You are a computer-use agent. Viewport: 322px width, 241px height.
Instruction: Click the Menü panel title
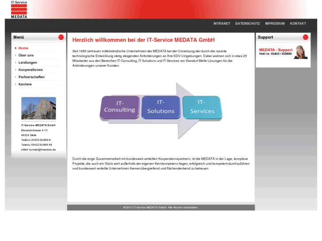(x=19, y=37)
